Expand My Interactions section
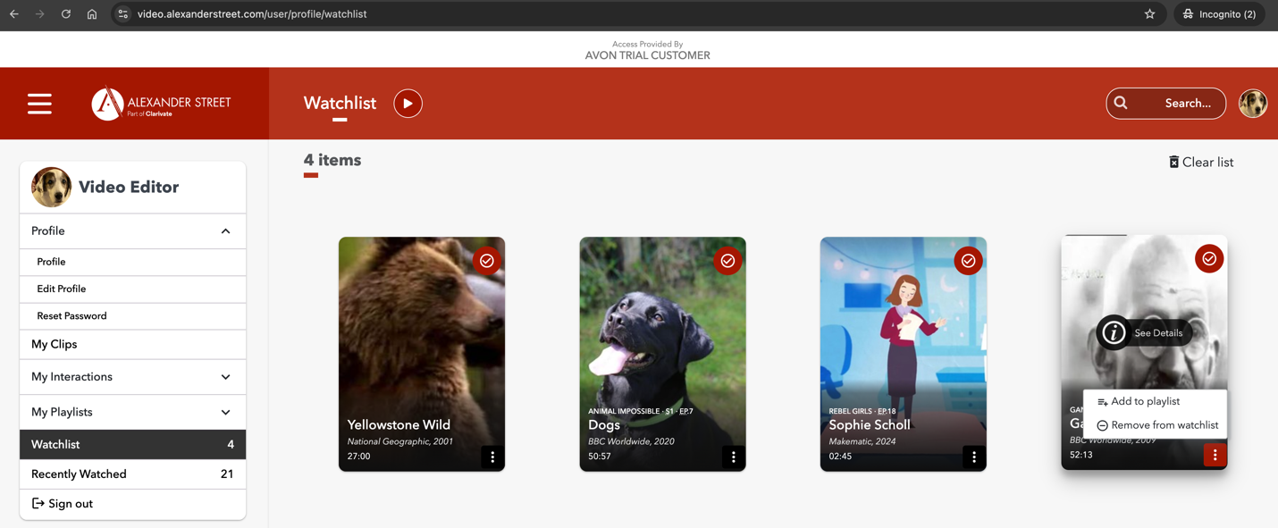This screenshot has width=1278, height=528. tap(225, 377)
